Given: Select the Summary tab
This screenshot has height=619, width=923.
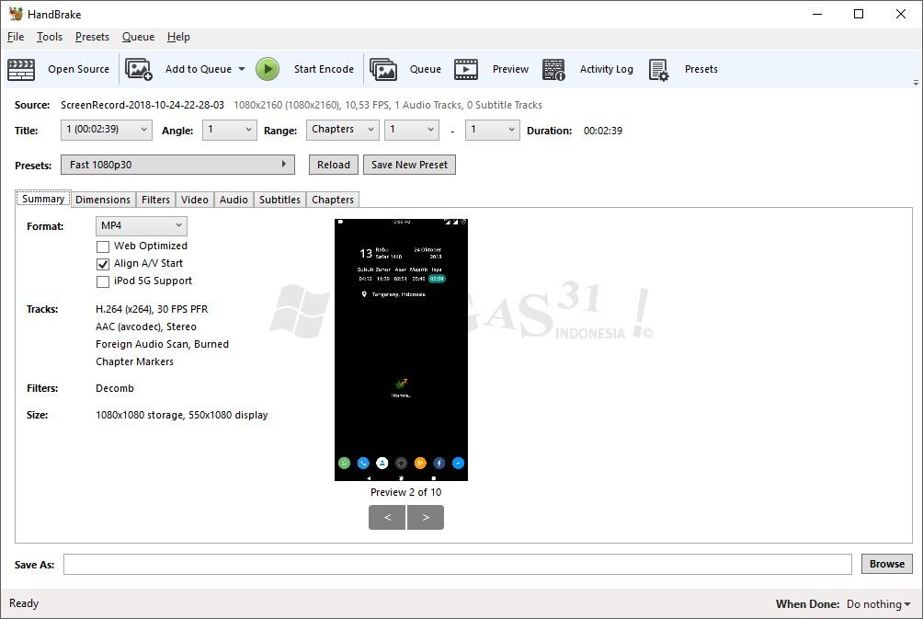Looking at the screenshot, I should click(43, 199).
